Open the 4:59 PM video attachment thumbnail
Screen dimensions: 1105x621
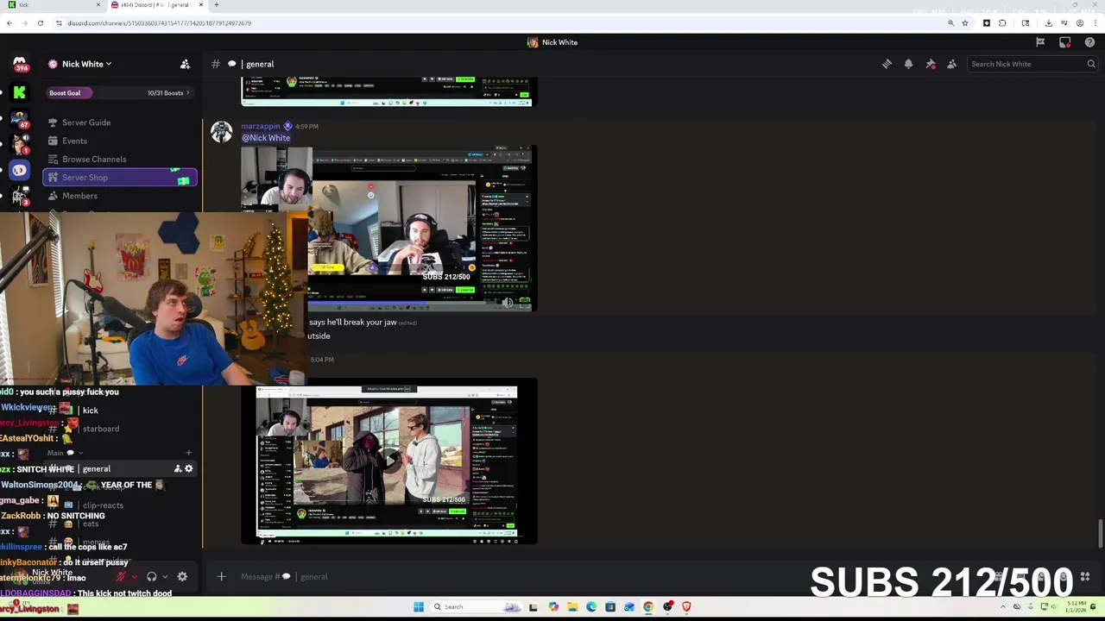pos(388,229)
